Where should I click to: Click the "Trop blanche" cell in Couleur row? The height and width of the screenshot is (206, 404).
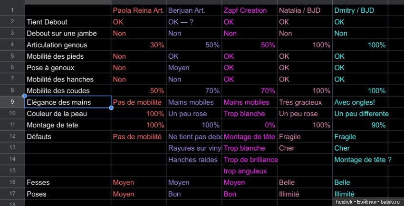pyautogui.click(x=249, y=114)
